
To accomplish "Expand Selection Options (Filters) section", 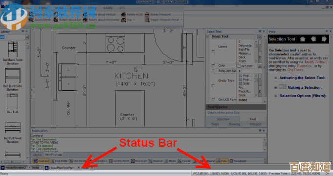I will point(275,96).
